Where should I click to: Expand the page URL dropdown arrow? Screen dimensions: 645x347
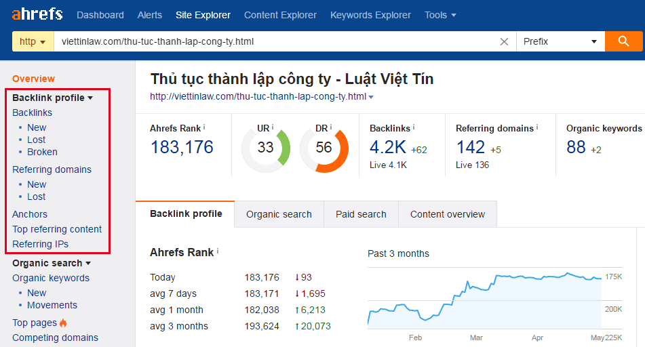coord(371,97)
